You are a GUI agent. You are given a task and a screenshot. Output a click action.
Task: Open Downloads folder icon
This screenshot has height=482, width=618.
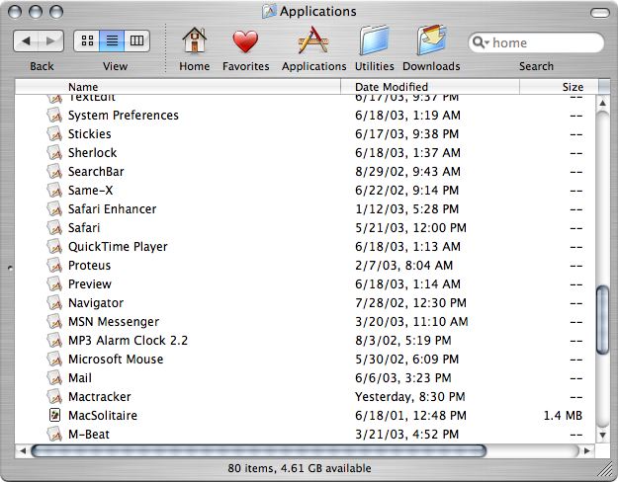pyautogui.click(x=431, y=40)
